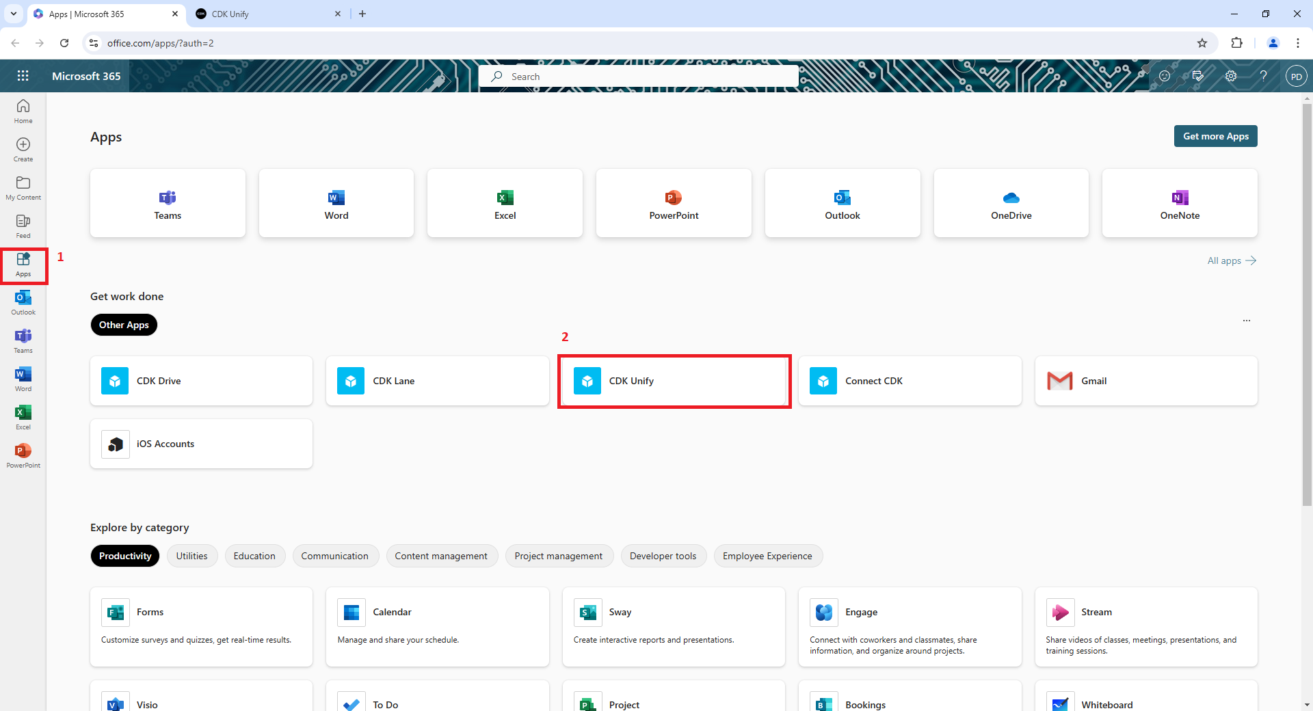Open a new browser tab
Image resolution: width=1313 pixels, height=711 pixels.
362,14
